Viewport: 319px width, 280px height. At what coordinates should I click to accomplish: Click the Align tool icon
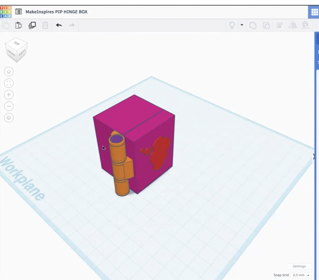tap(279, 25)
